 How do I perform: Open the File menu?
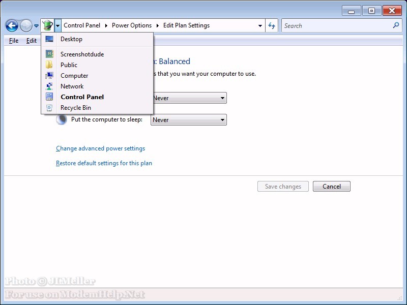pos(14,41)
